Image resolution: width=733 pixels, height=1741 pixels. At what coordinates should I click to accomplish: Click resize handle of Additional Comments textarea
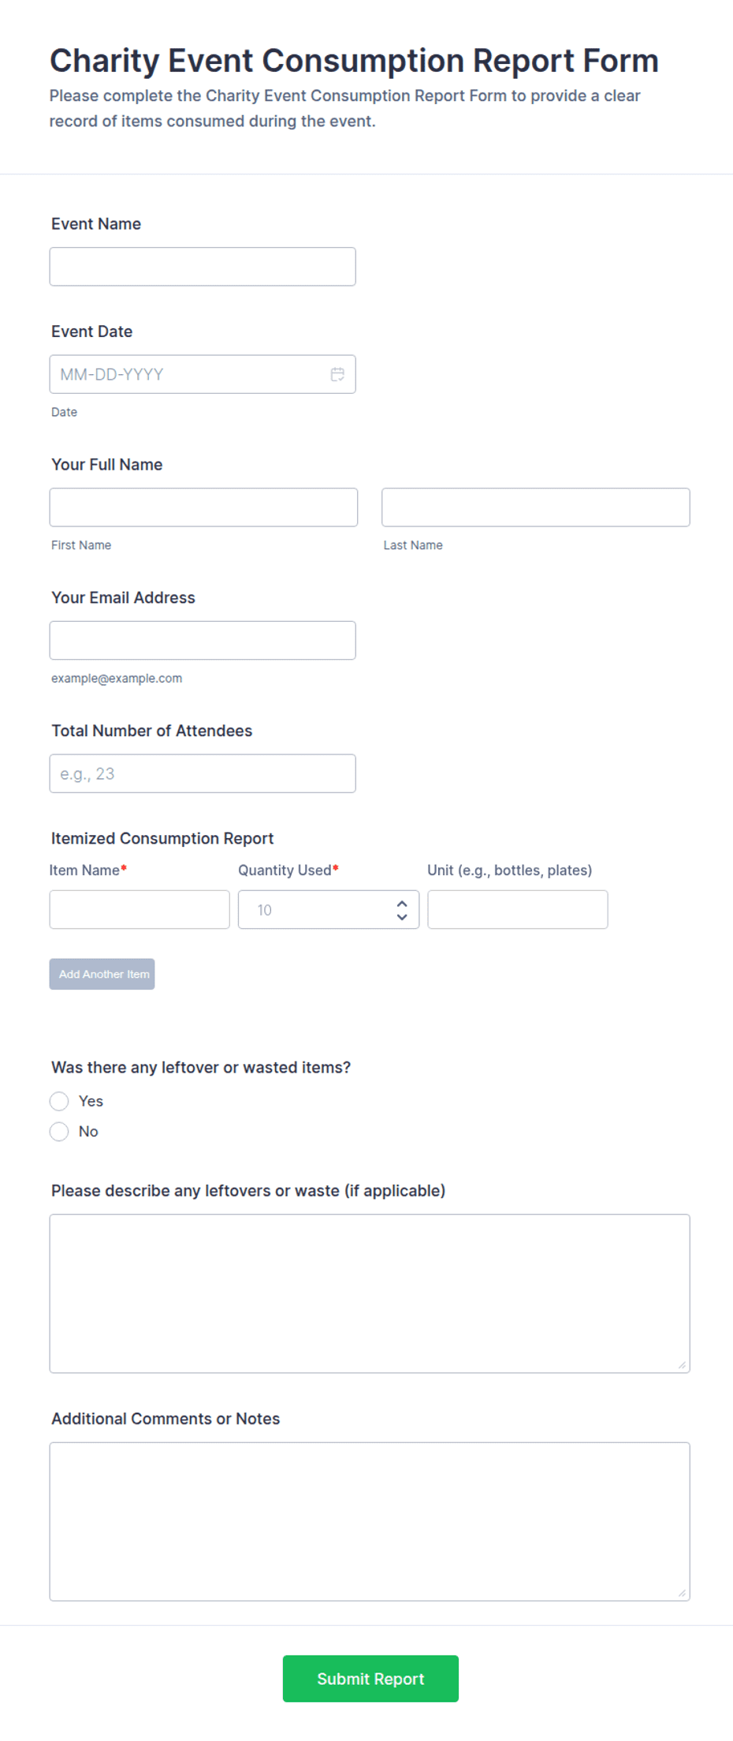click(x=682, y=1593)
